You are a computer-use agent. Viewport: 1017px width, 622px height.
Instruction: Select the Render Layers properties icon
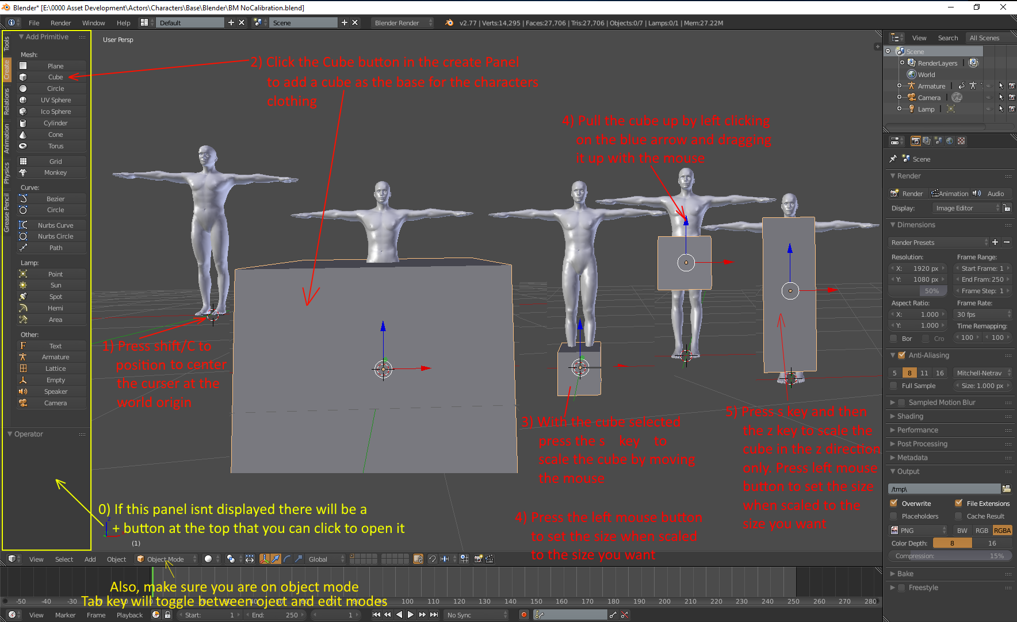click(x=927, y=141)
